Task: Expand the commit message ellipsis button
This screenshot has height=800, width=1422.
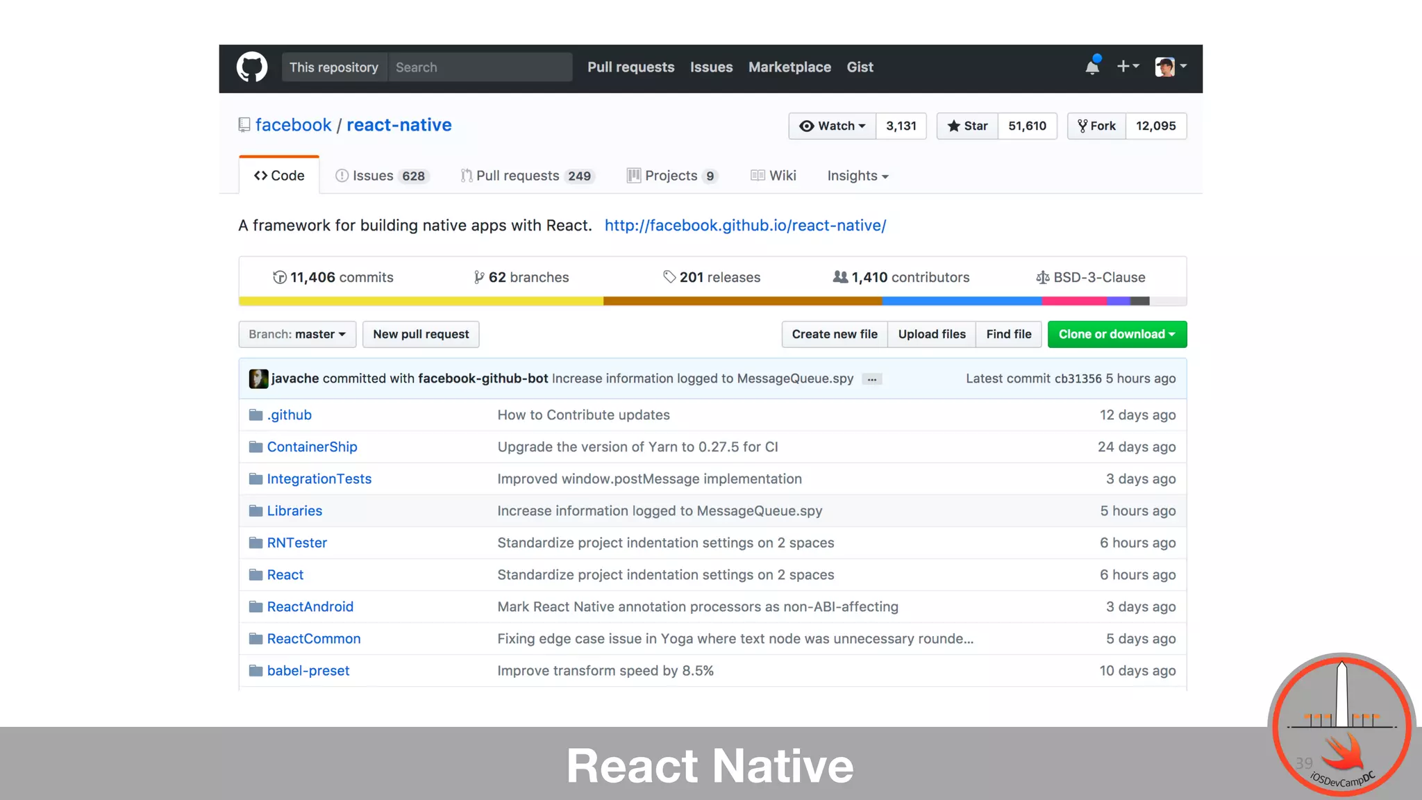Action: point(872,379)
